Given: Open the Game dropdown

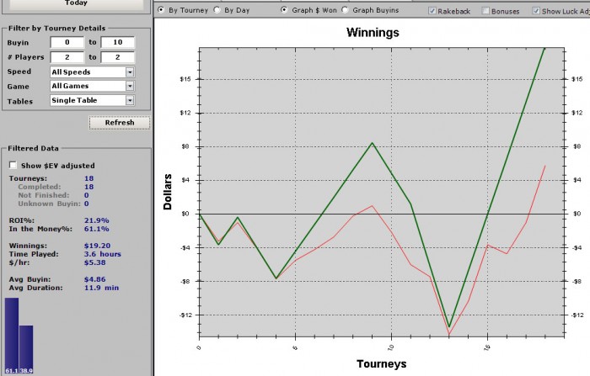Looking at the screenshot, I should pos(93,86).
